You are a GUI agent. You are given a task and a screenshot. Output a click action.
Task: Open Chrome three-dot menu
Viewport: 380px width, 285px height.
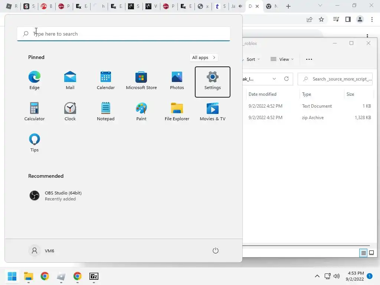[372, 19]
